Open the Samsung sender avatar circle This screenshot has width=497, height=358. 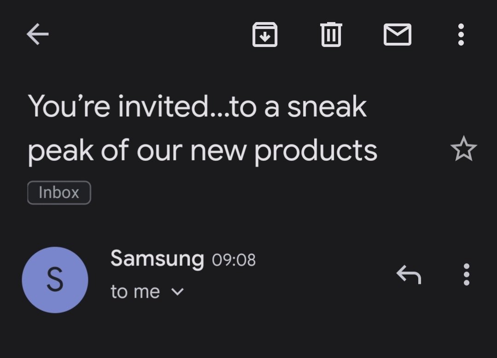tap(55, 280)
